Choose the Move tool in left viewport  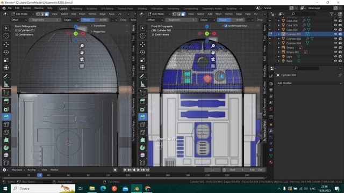6,44
